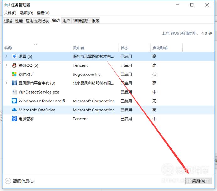Screen dimensions: 217x191
Task: Click 高 impact in 腾讯QQ row
Action: tap(154, 65)
